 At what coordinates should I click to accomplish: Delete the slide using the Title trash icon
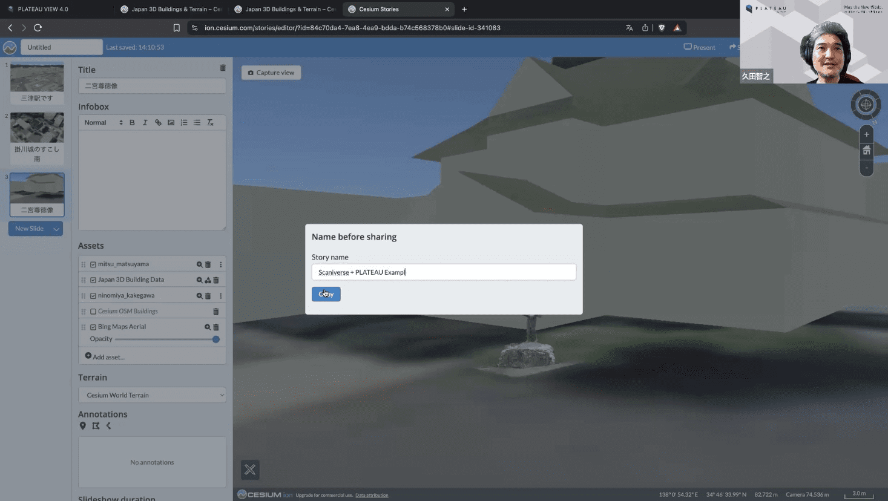pyautogui.click(x=222, y=68)
